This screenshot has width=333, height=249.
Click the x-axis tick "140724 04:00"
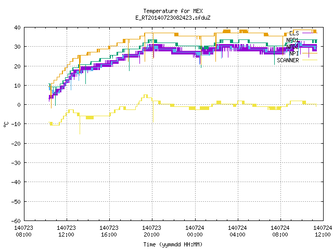pos(237,231)
